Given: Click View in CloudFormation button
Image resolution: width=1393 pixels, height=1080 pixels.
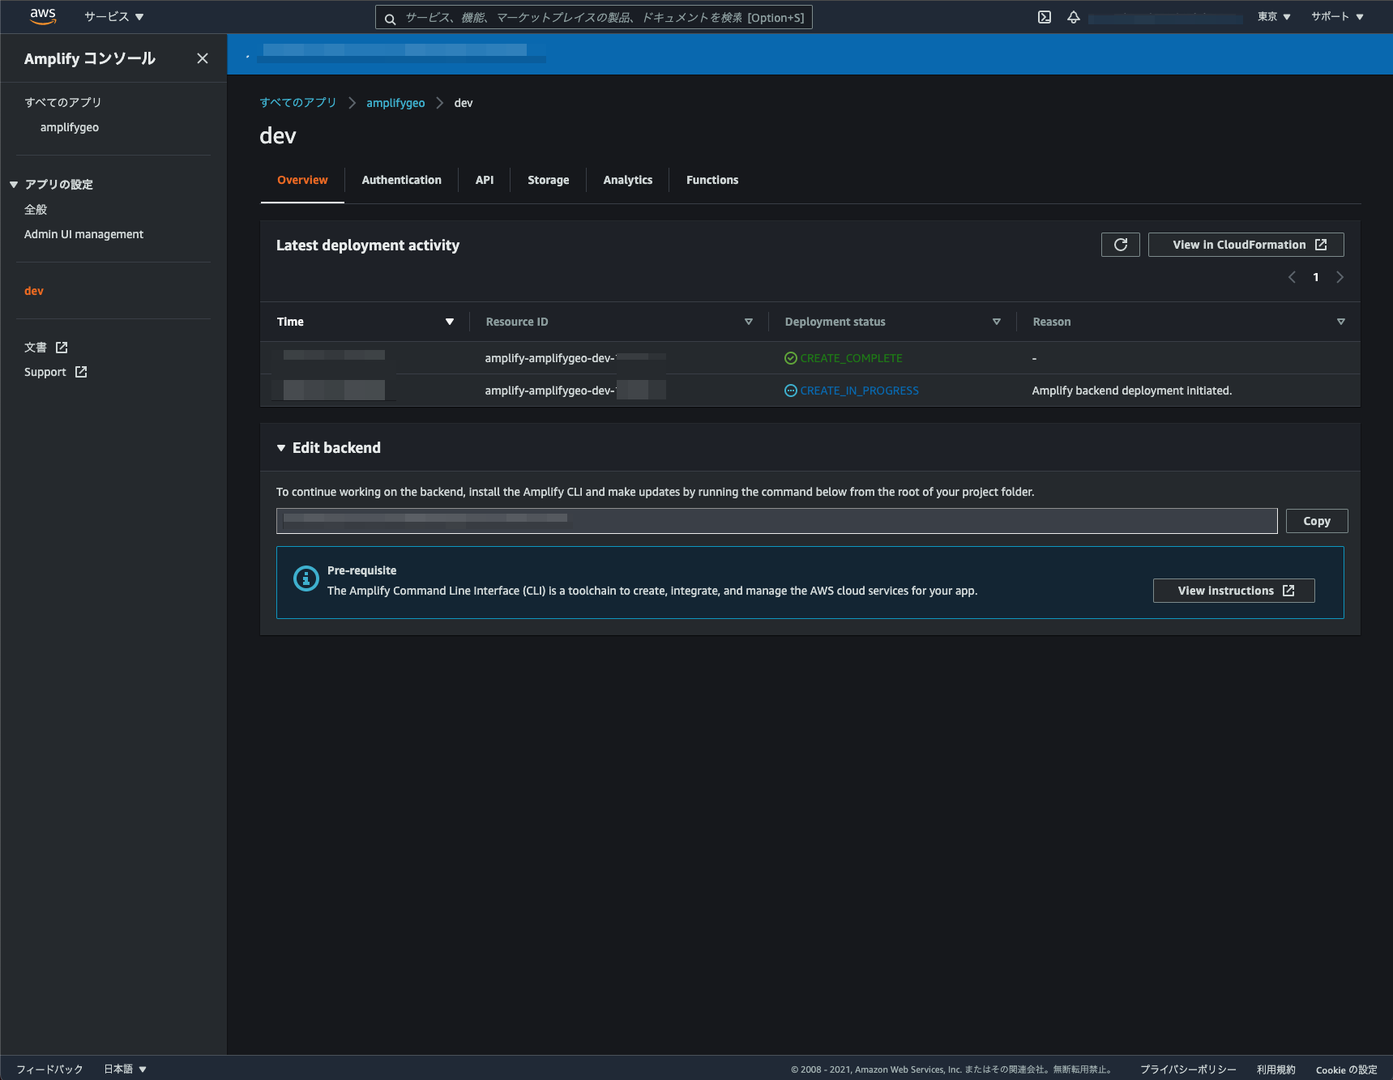Looking at the screenshot, I should click(1246, 245).
